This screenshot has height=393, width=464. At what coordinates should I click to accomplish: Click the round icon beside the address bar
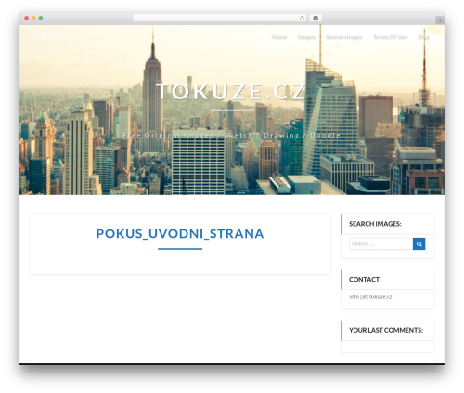pos(316,19)
